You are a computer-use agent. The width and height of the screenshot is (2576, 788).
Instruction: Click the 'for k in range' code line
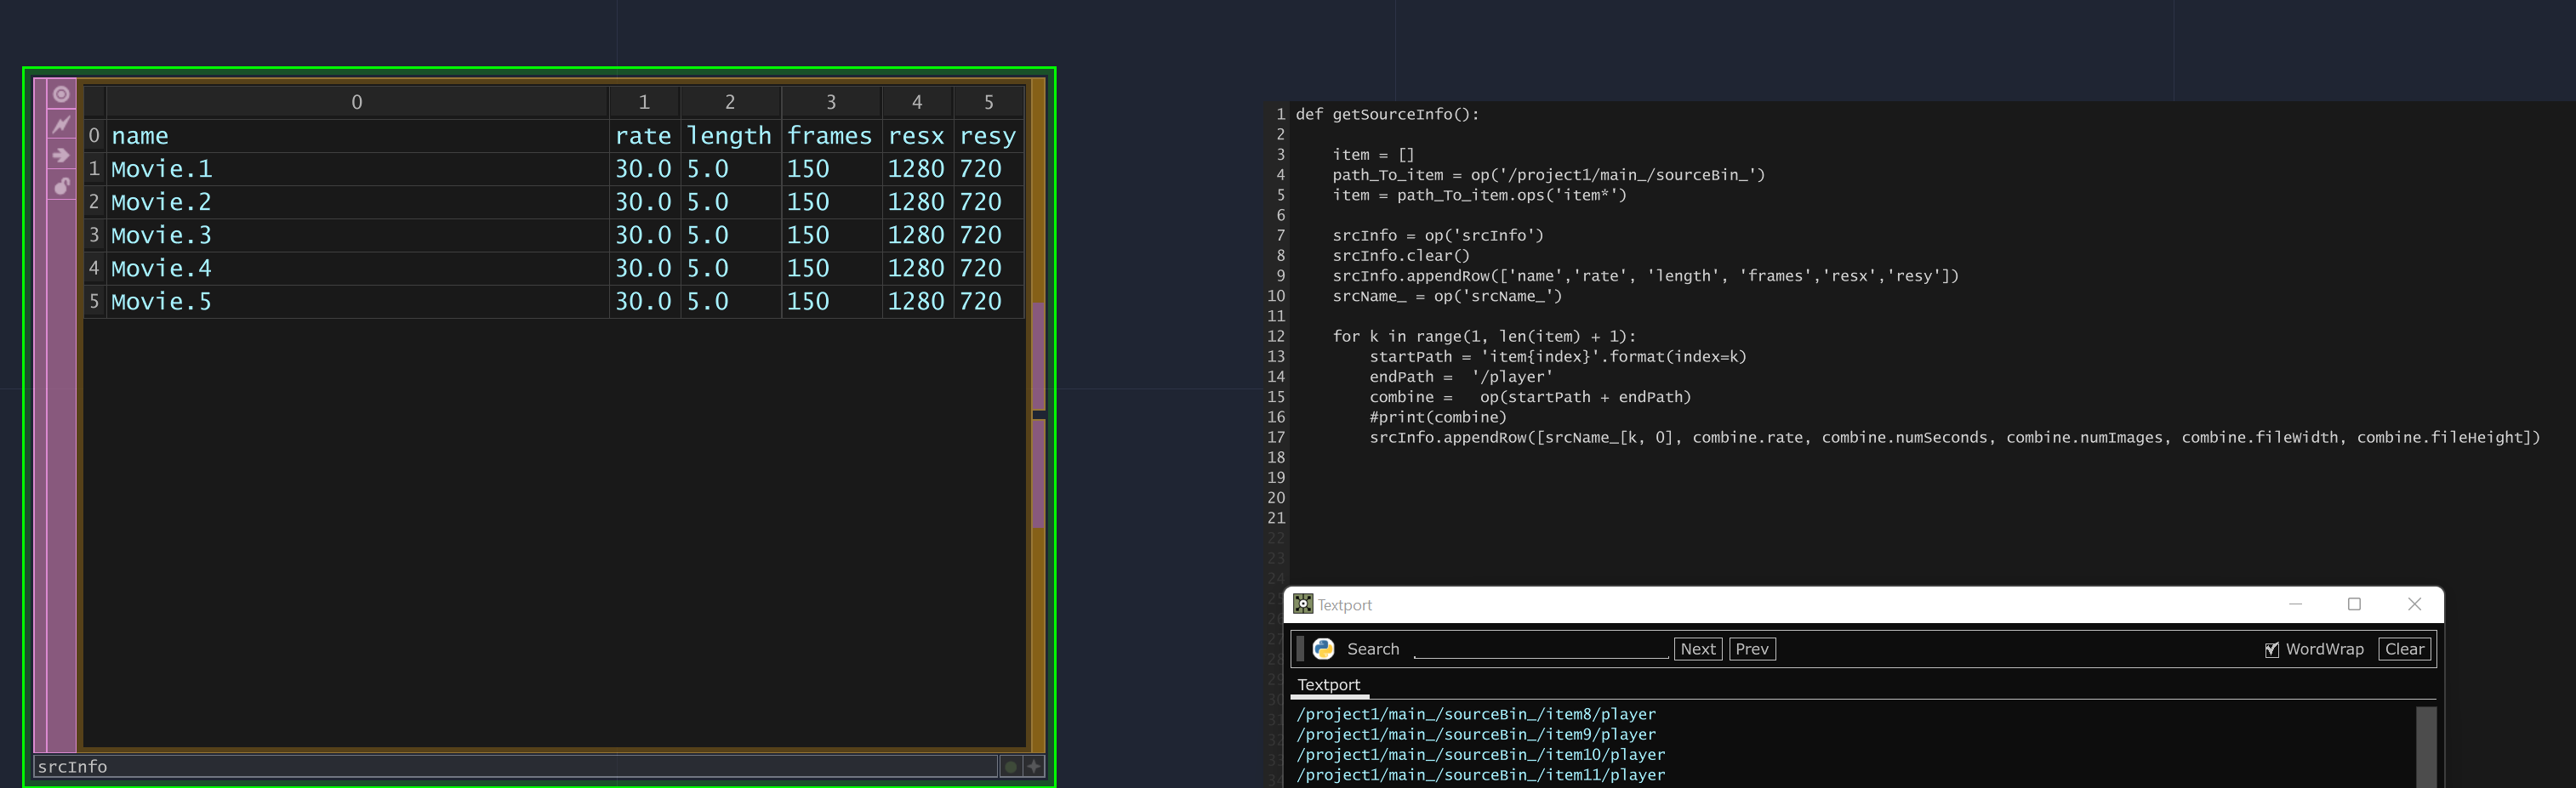click(x=1484, y=337)
